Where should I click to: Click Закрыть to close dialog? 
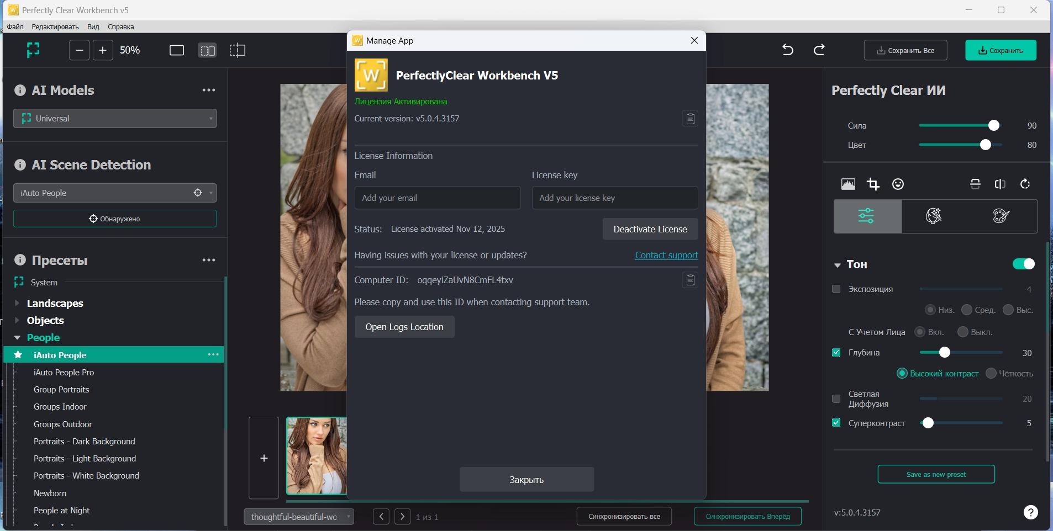click(526, 480)
